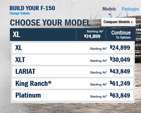Screen dimensions: 141x113
Task: Switch to the Packages tab
Action: (x=131, y=9)
